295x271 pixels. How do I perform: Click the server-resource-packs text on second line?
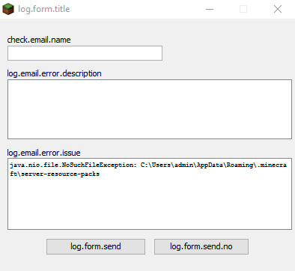point(60,174)
